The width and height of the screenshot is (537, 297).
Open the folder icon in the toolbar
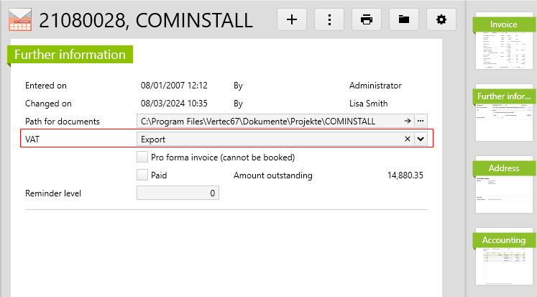point(404,19)
